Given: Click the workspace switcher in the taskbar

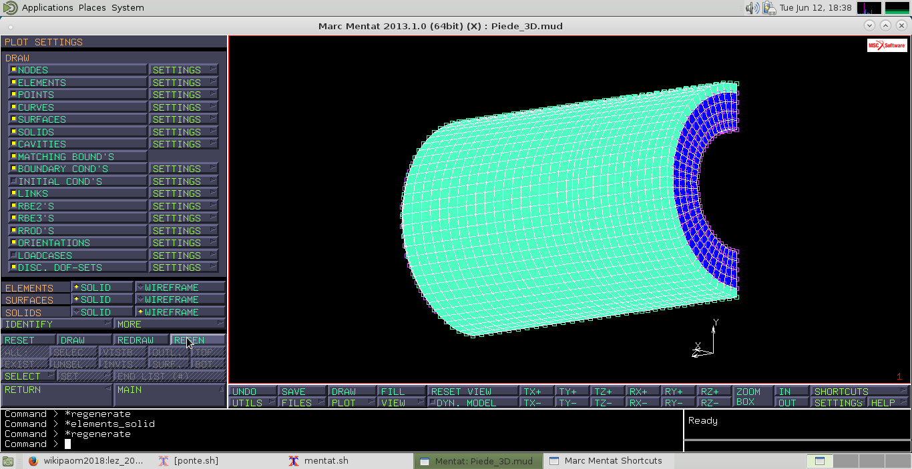Looking at the screenshot, I should pos(858,460).
